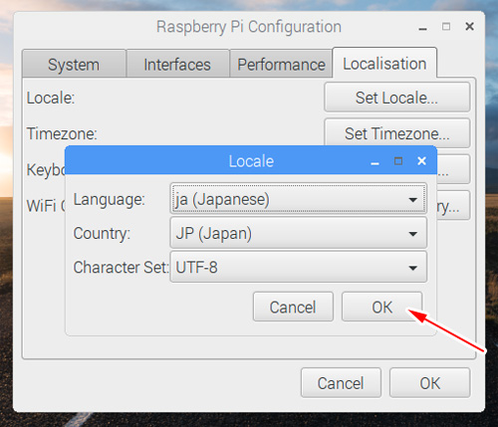Click the Country dropdown arrow
Viewport: 498px width, 427px height.
413,234
